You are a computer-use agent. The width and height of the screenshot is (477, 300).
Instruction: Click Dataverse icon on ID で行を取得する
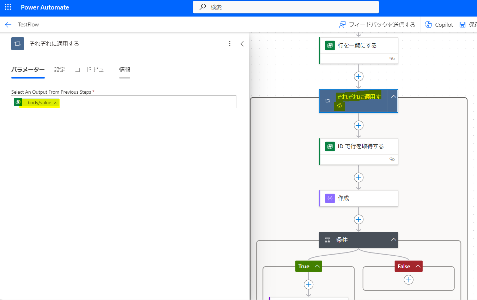(x=330, y=146)
